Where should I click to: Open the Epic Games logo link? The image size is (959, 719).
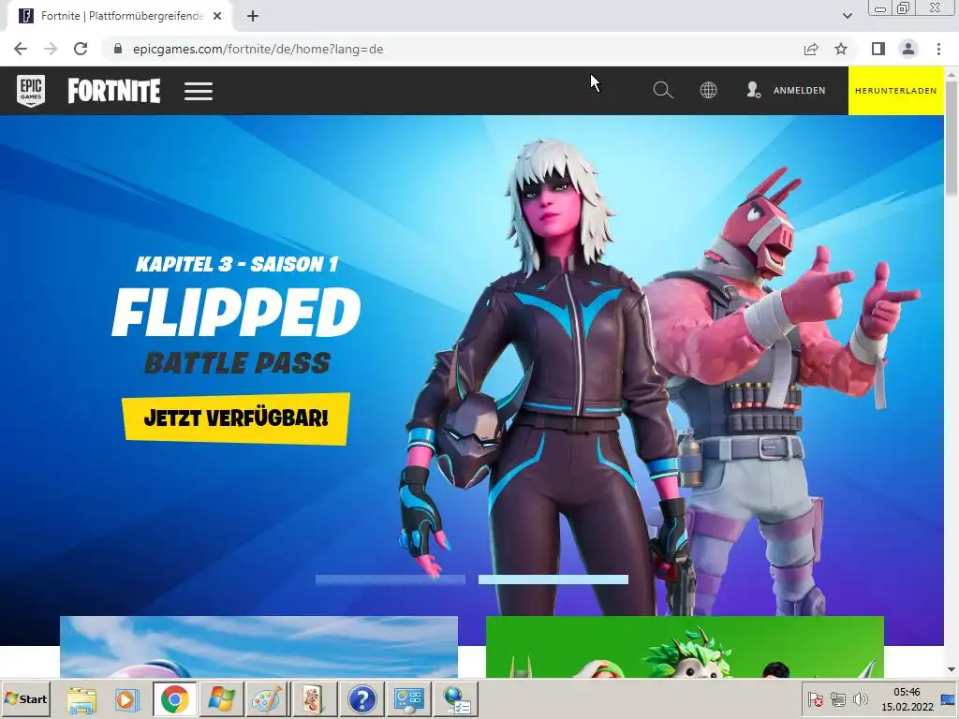coord(31,91)
